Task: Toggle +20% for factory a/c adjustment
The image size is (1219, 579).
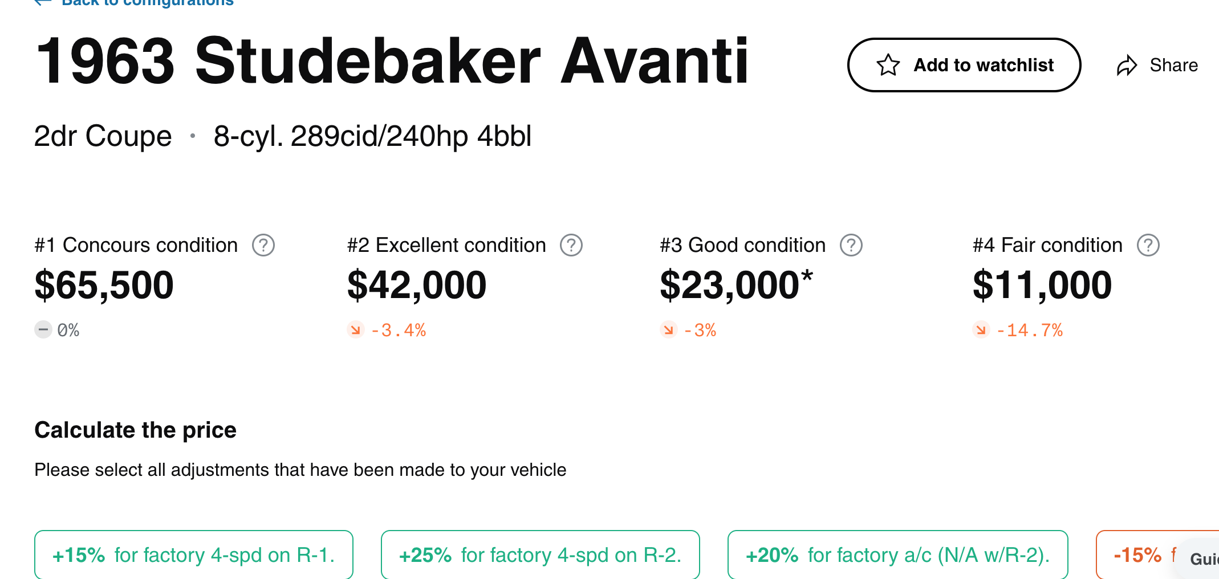Action: pos(897,554)
